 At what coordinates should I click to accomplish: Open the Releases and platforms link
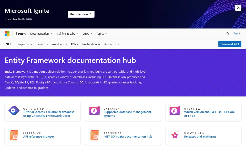pyautogui.click(x=200, y=137)
